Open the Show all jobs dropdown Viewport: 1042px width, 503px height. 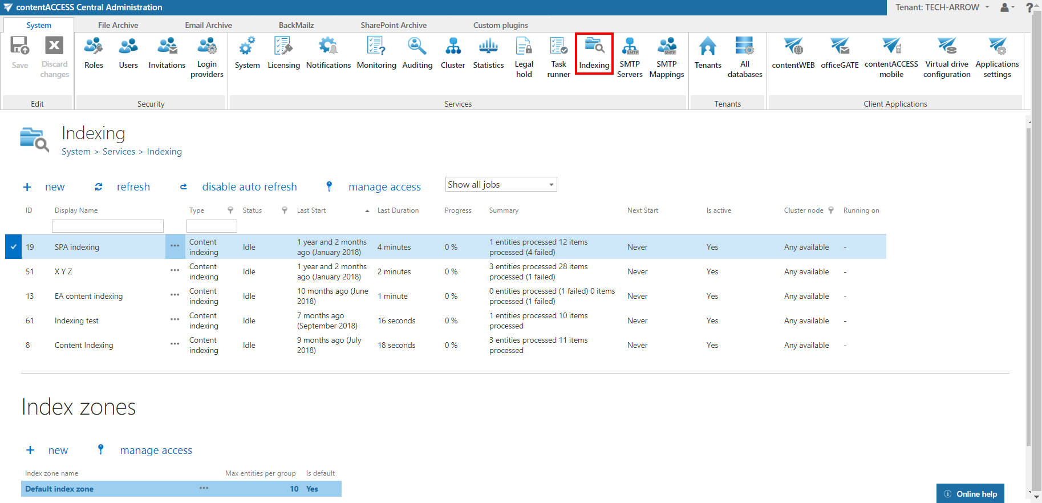pyautogui.click(x=501, y=185)
